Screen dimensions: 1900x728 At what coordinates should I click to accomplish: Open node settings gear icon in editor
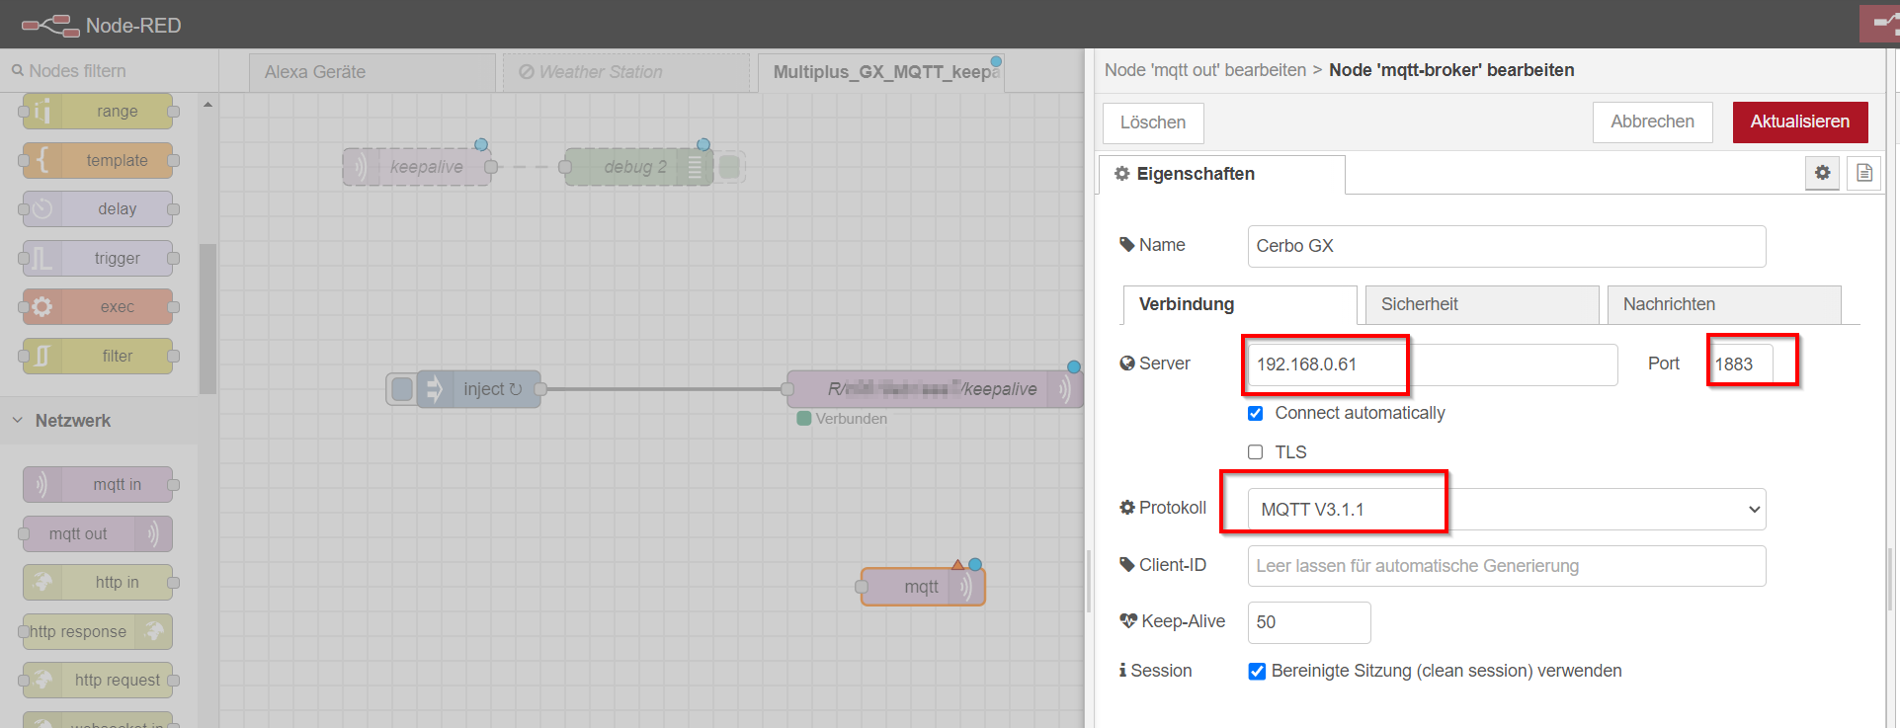pos(1822,173)
